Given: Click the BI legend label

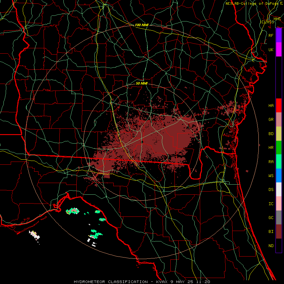Looking at the screenshot, I should coord(271,232).
